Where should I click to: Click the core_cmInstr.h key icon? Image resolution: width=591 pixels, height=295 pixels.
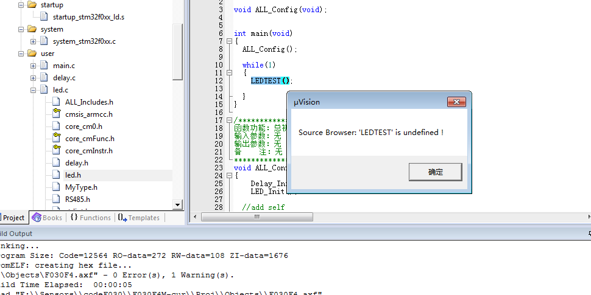click(x=56, y=150)
